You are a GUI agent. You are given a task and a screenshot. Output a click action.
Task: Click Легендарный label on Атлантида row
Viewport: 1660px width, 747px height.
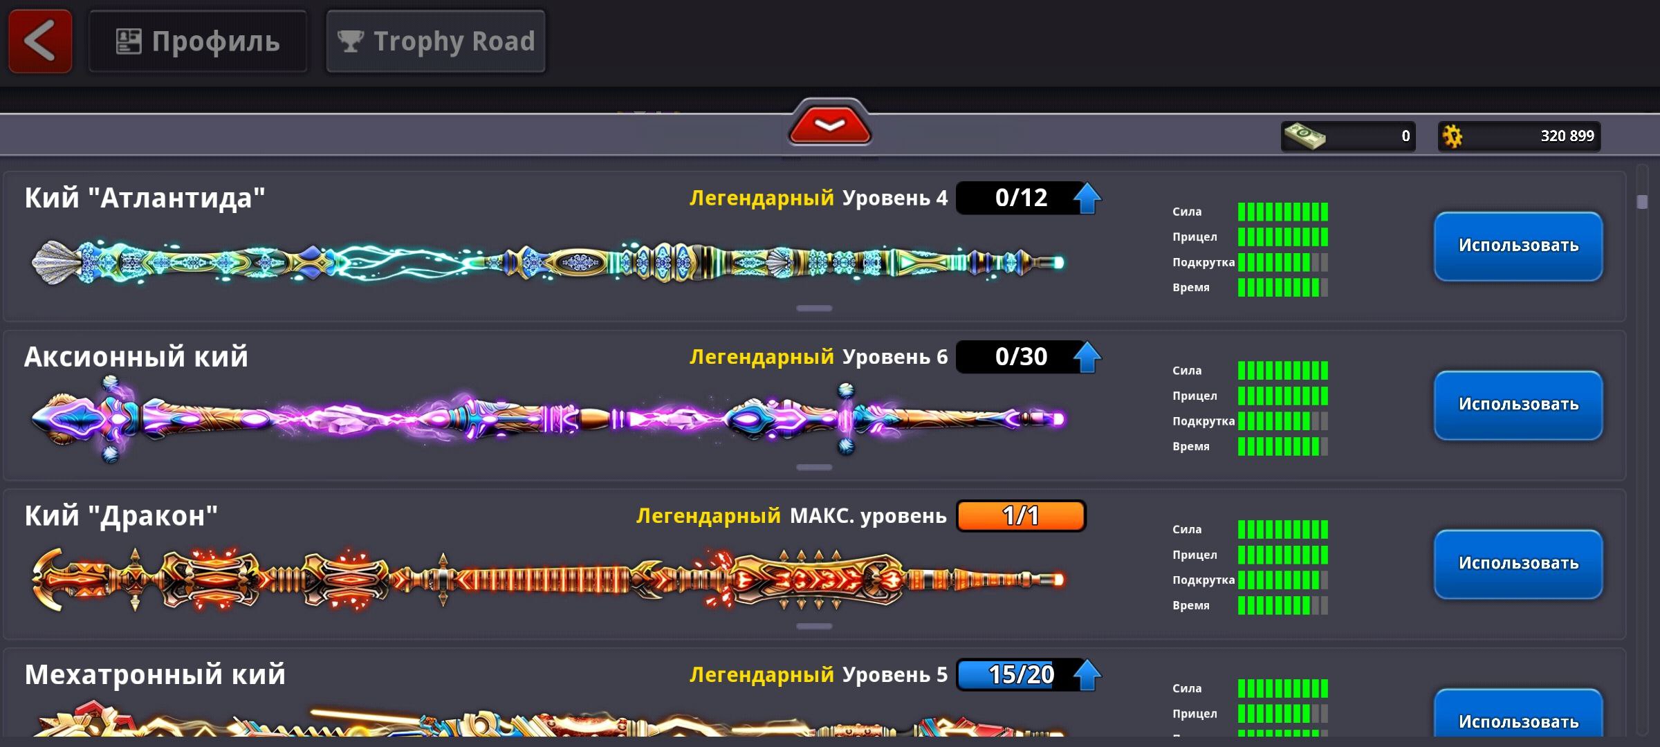[x=762, y=199]
